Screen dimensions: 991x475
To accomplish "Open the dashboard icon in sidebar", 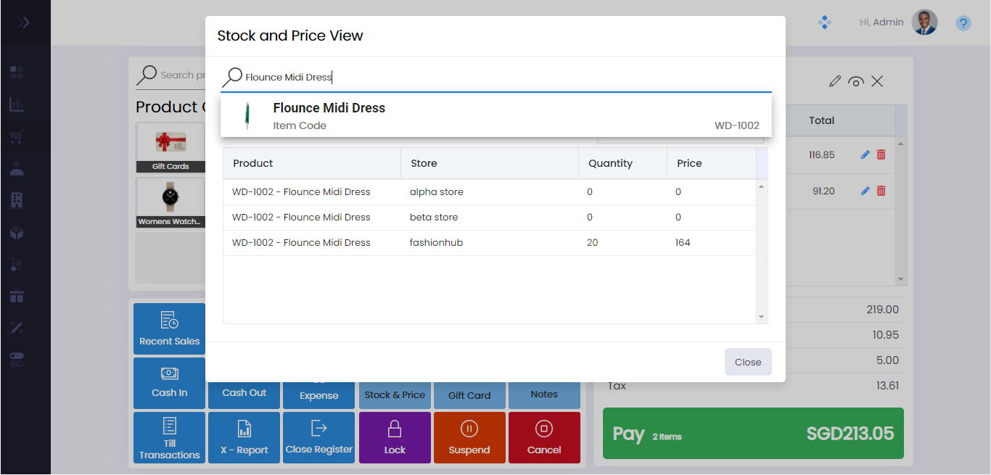I will [17, 73].
